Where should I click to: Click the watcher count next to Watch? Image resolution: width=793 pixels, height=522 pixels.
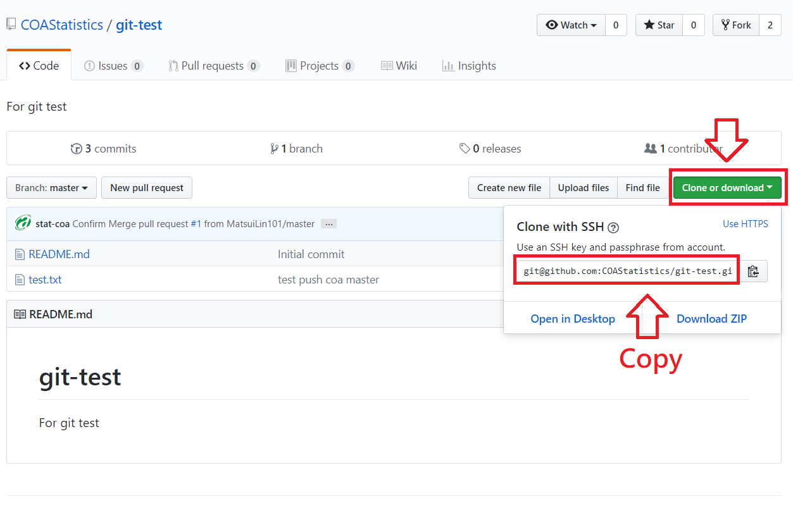(616, 25)
